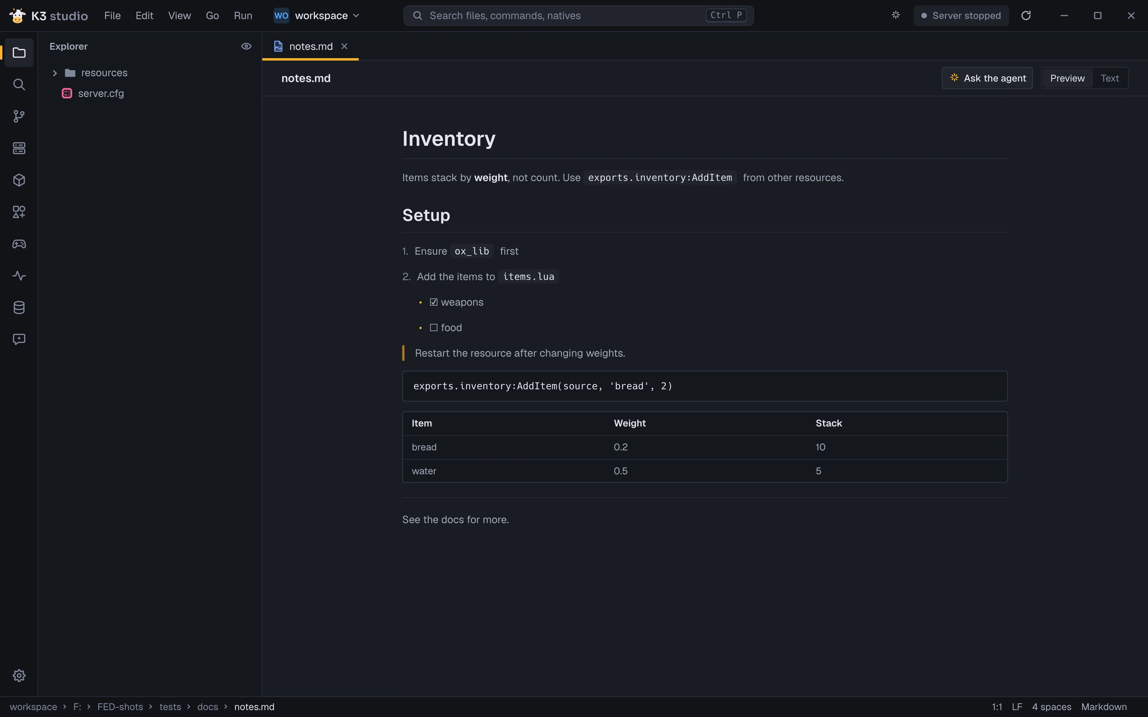Click the unchecked food checkbox
This screenshot has height=717, width=1148.
434,328
